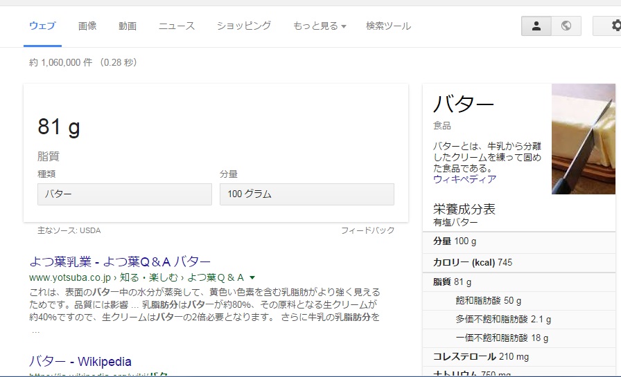The width and height of the screenshot is (621, 377).
Task: Open the ニュース tab
Action: coord(177,26)
